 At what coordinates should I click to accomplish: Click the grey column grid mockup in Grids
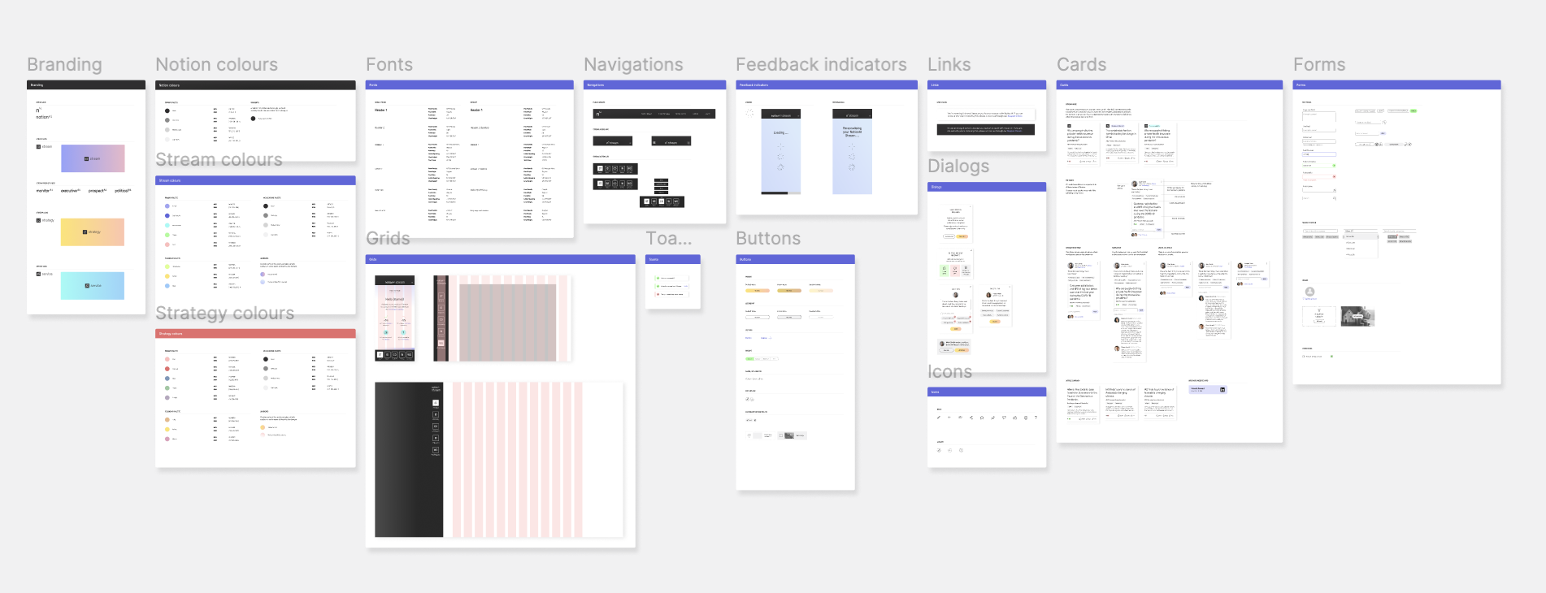(507, 322)
